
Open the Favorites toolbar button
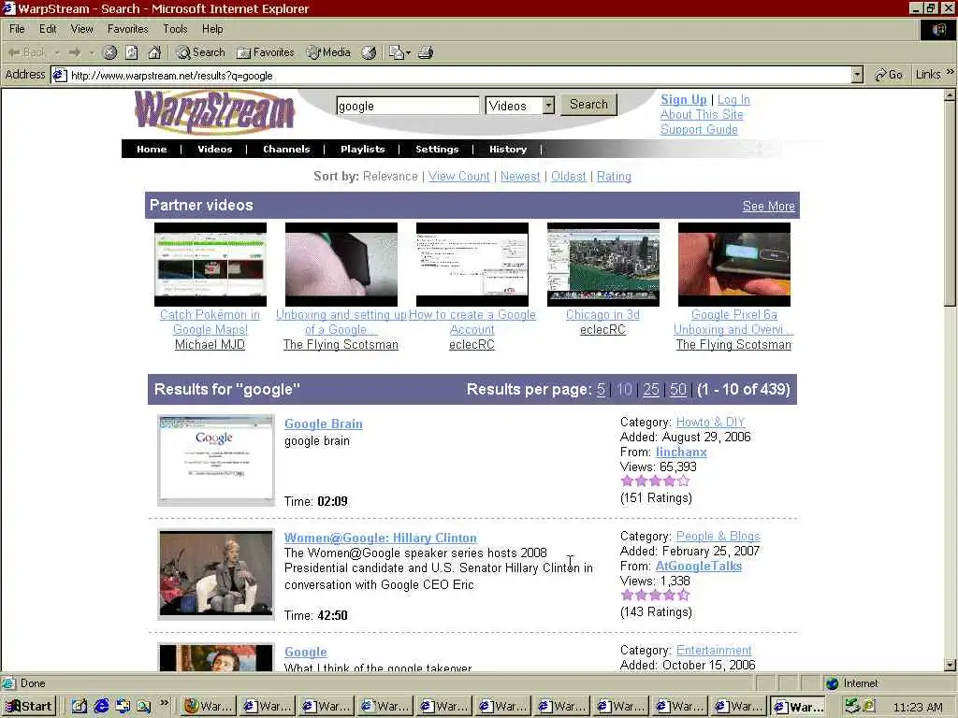[265, 52]
